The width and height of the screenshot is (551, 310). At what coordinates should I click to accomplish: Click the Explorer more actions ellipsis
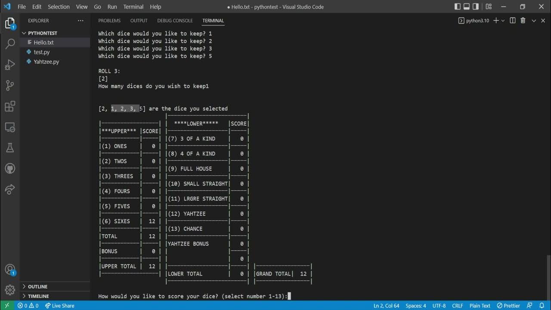point(80,21)
